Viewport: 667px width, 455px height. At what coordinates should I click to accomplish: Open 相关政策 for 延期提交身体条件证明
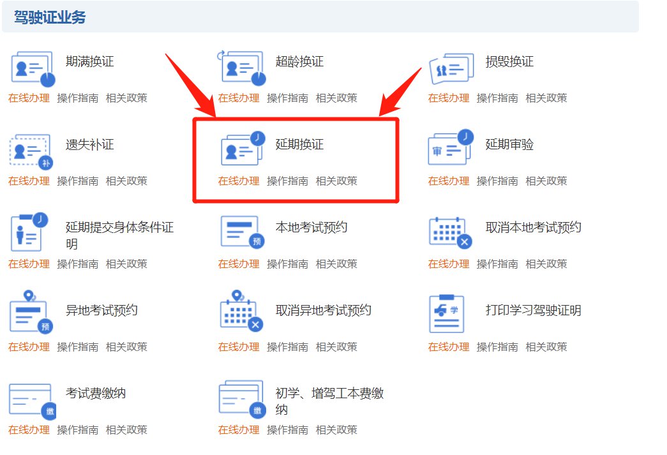[126, 264]
